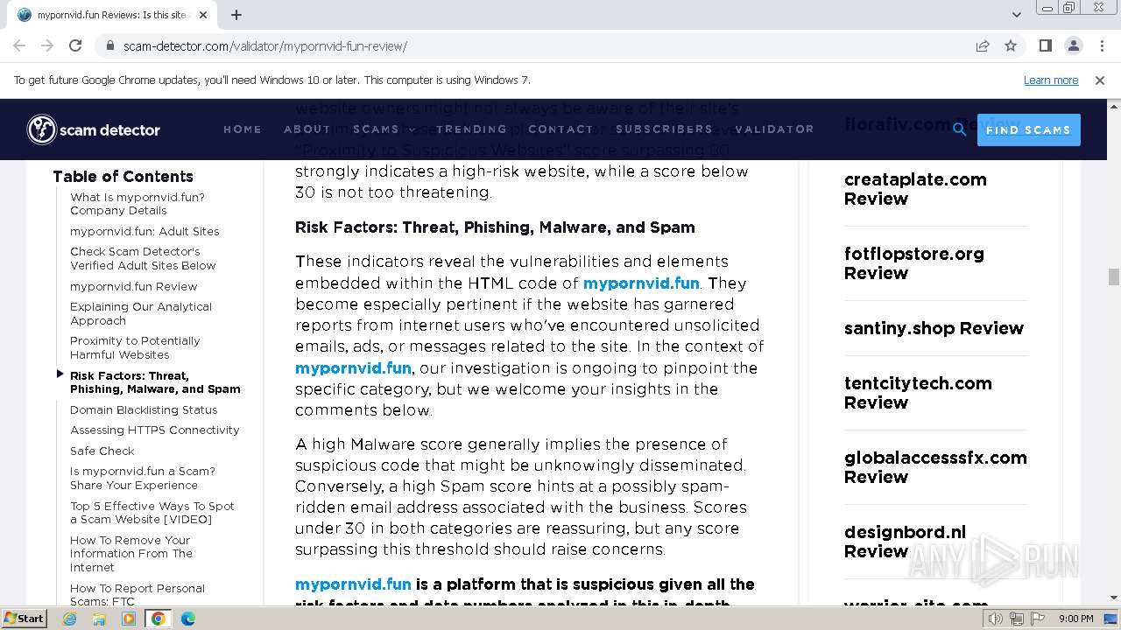Open Chrome profile avatar
The height and width of the screenshot is (630, 1121).
pyautogui.click(x=1073, y=45)
